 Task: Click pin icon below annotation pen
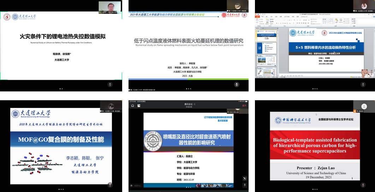click(245, 185)
